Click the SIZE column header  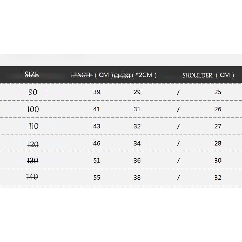pyautogui.click(x=32, y=75)
